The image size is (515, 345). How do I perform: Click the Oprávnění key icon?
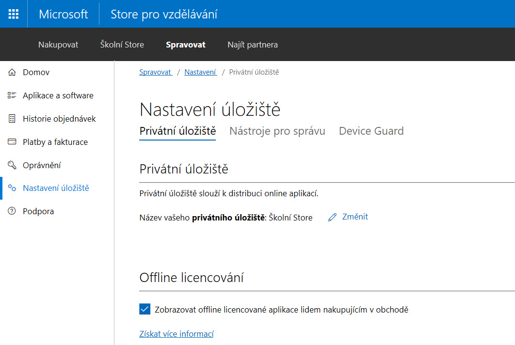tap(12, 165)
